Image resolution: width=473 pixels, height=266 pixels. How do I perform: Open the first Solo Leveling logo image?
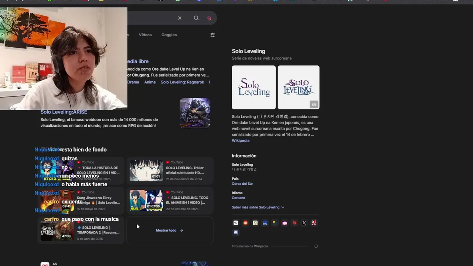pos(253,87)
